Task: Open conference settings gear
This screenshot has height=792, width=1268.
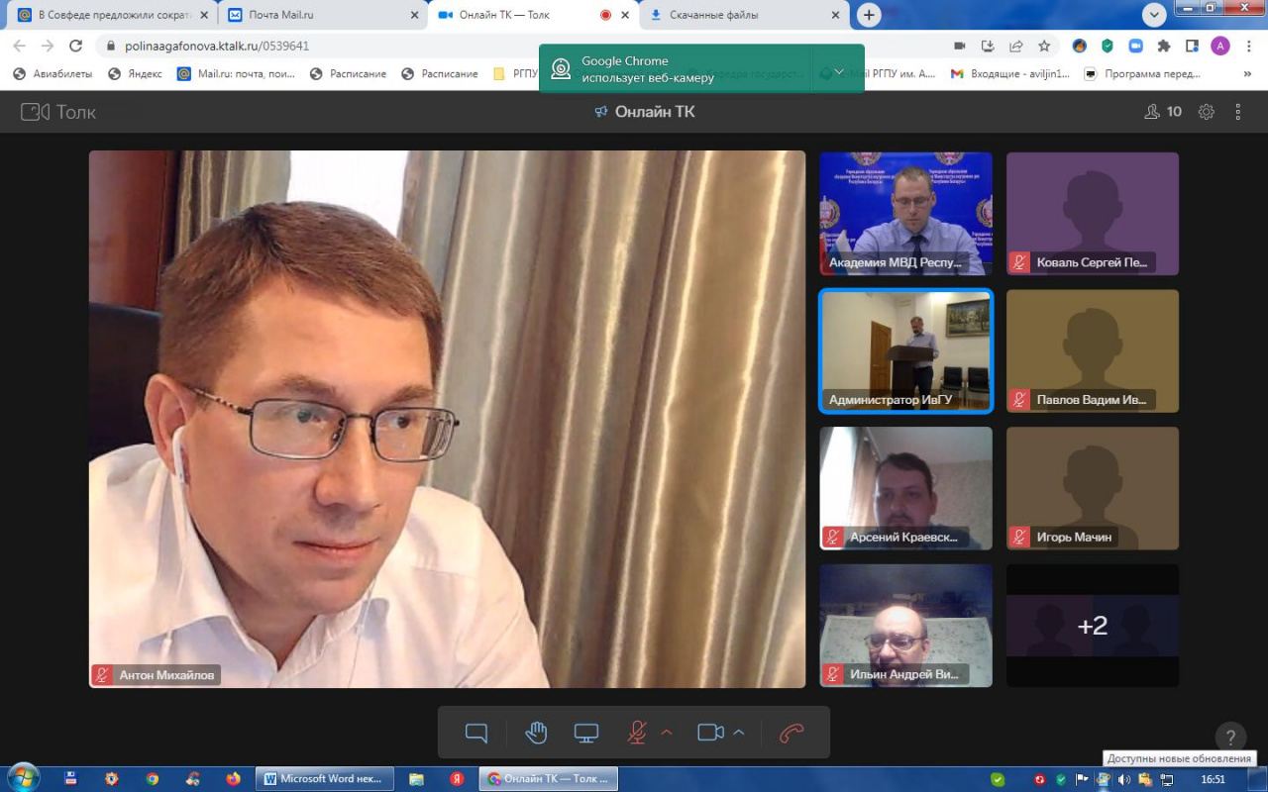Action: coord(1206,112)
